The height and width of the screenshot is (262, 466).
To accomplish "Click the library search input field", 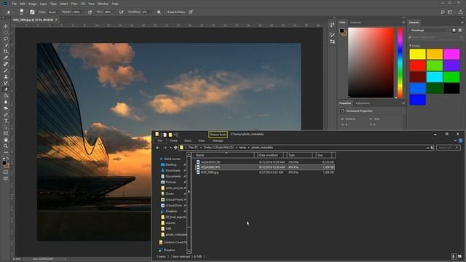I will pyautogui.click(x=435, y=37).
